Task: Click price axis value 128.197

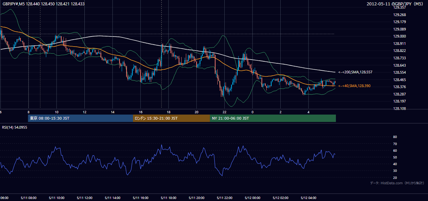Action: (400, 101)
